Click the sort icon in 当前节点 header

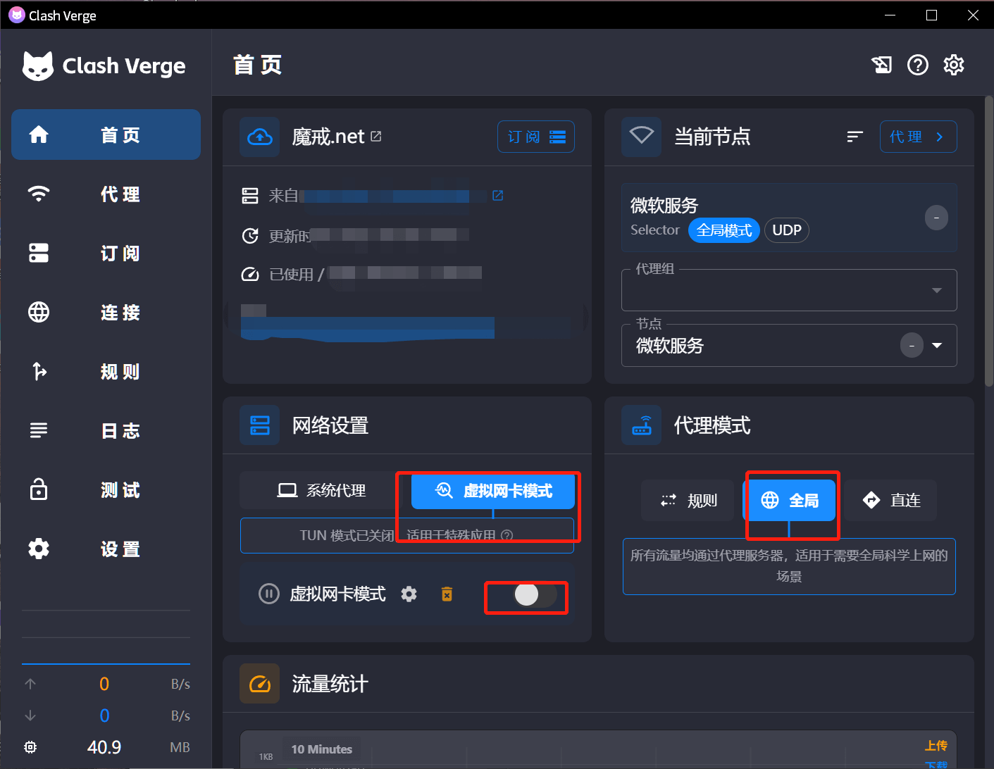pyautogui.click(x=855, y=137)
